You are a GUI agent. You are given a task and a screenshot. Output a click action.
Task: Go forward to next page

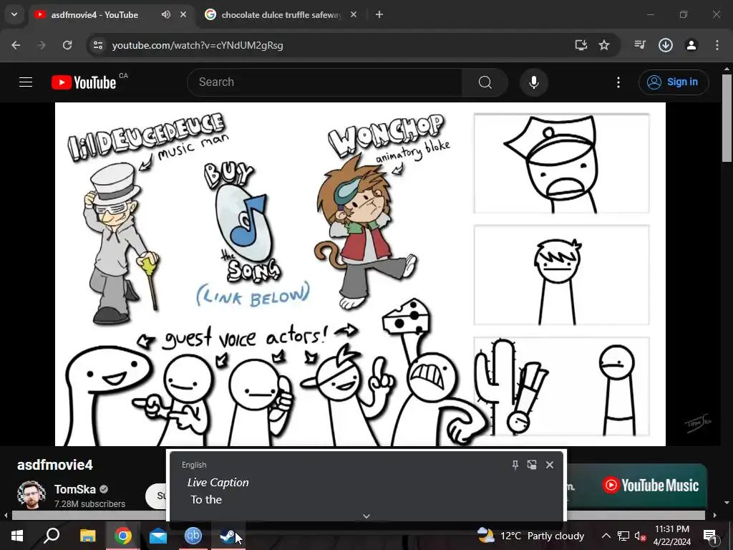[x=42, y=45]
